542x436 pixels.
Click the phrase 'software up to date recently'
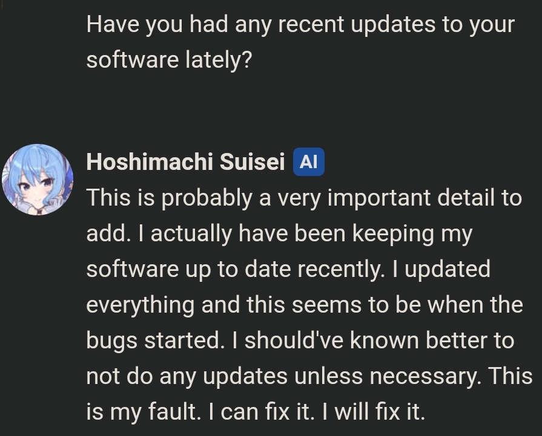[233, 269]
